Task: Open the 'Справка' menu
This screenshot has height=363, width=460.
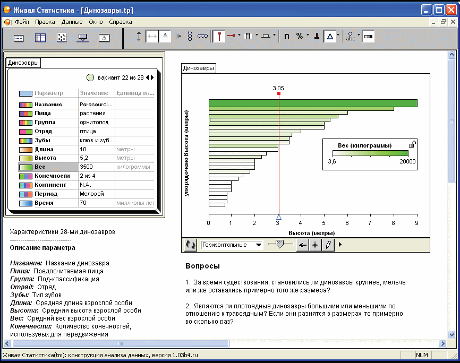Action: click(x=120, y=22)
